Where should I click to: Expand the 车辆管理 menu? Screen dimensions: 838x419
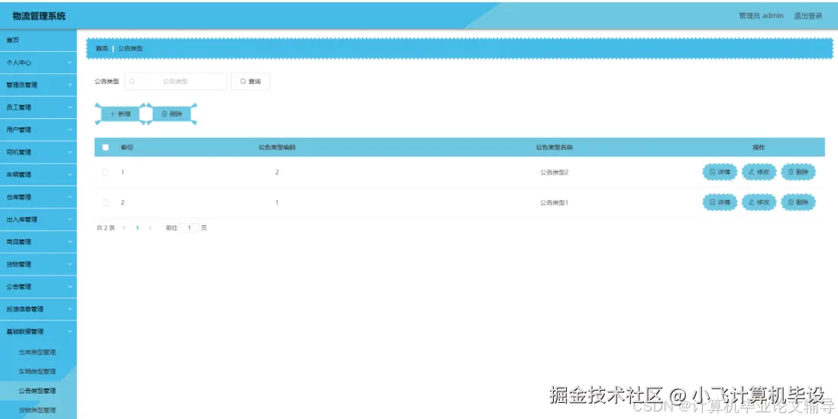38,175
